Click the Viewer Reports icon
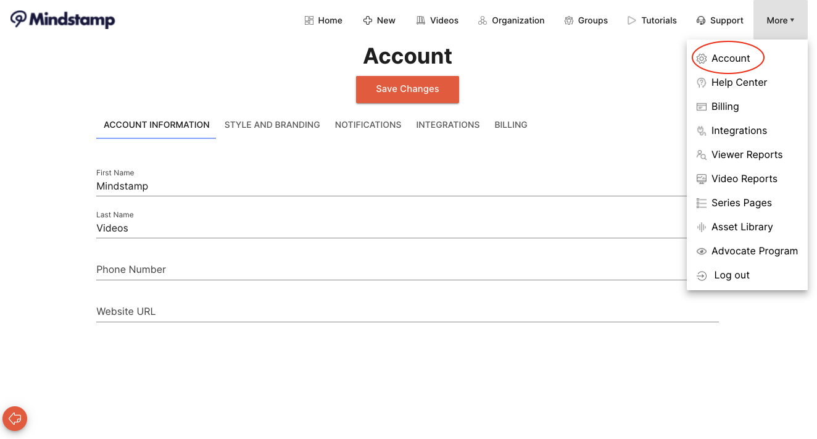The width and height of the screenshot is (817, 439). pos(702,154)
